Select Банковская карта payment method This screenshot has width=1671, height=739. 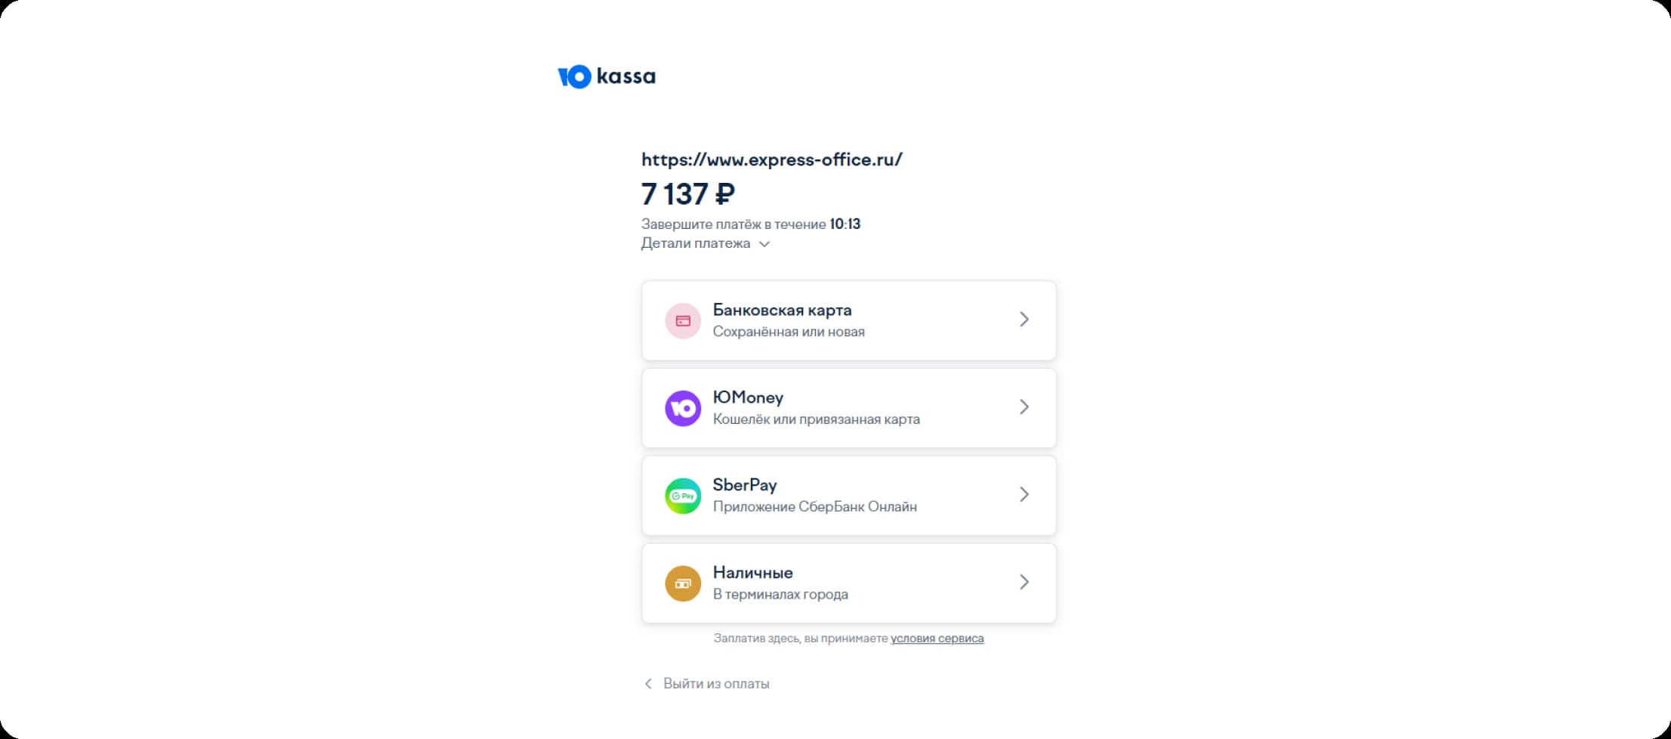[x=848, y=320]
